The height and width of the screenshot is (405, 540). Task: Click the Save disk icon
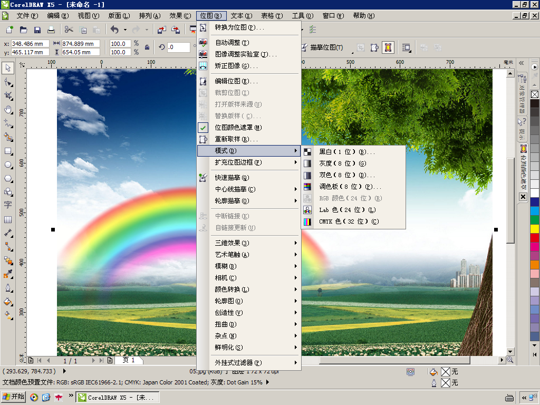pyautogui.click(x=37, y=30)
